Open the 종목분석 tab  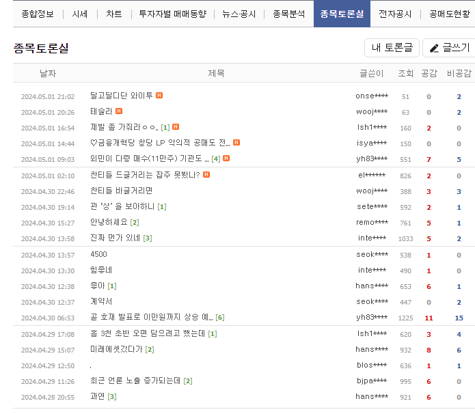288,14
